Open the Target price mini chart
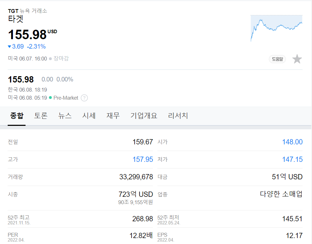The image size is (312, 244). (x=276, y=28)
